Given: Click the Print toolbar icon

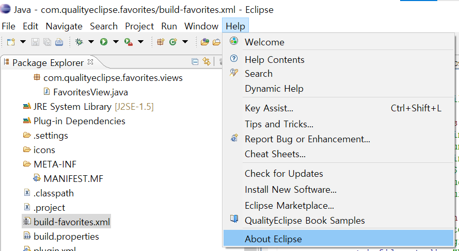Looking at the screenshot, I should point(59,42).
